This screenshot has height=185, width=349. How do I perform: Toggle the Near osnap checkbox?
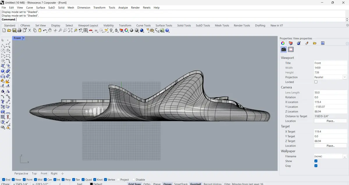13,180
